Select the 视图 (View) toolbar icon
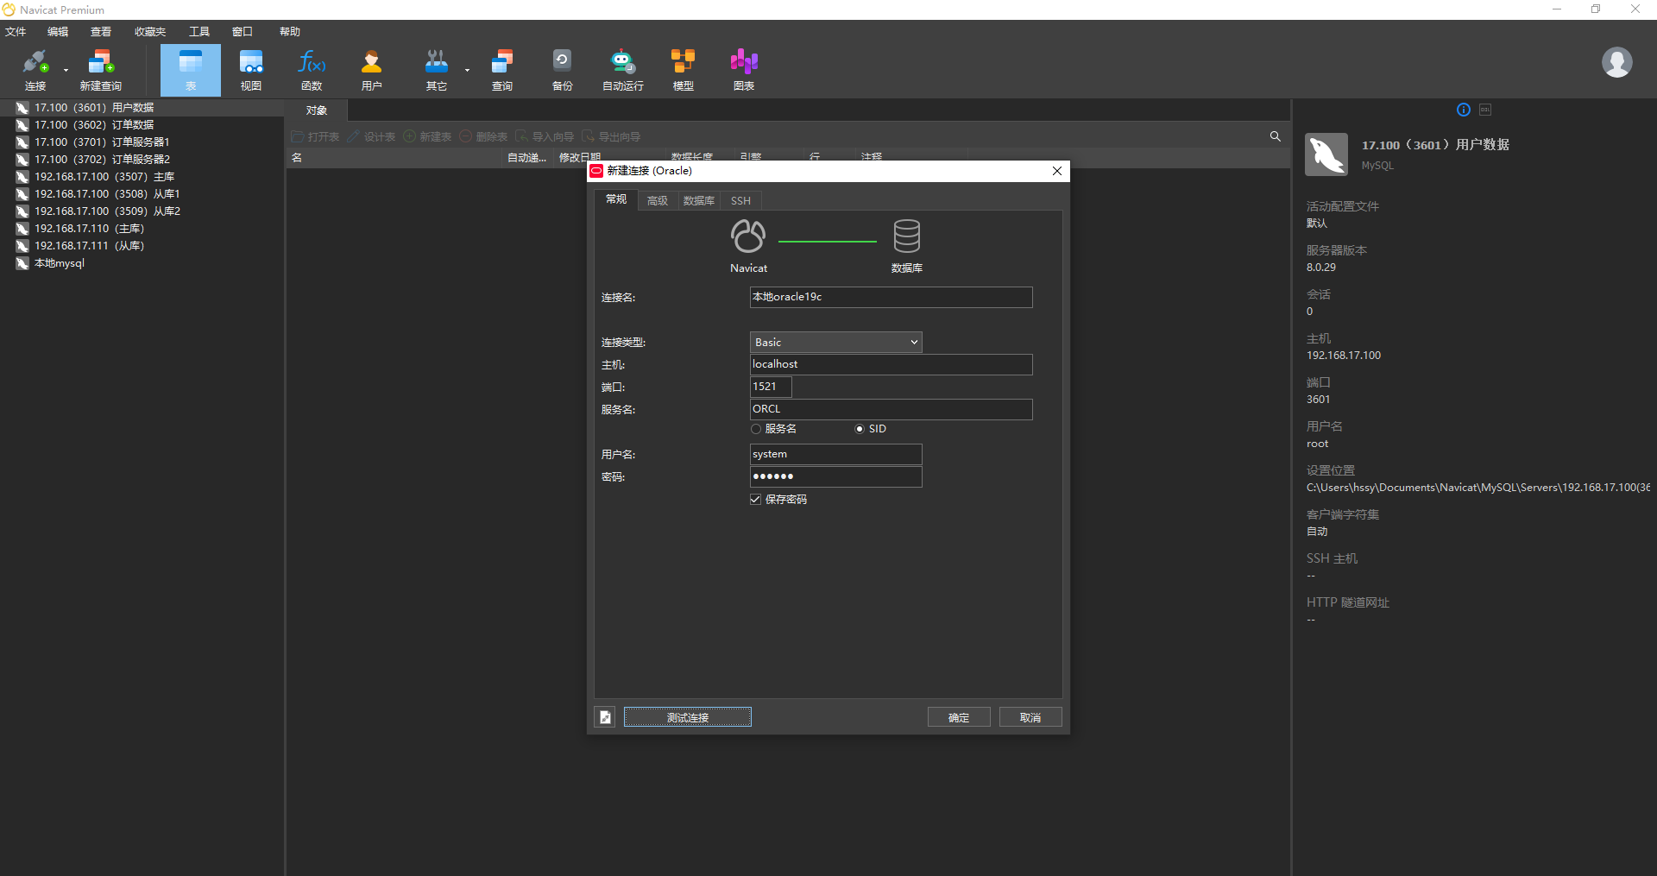The image size is (1657, 876). point(251,70)
